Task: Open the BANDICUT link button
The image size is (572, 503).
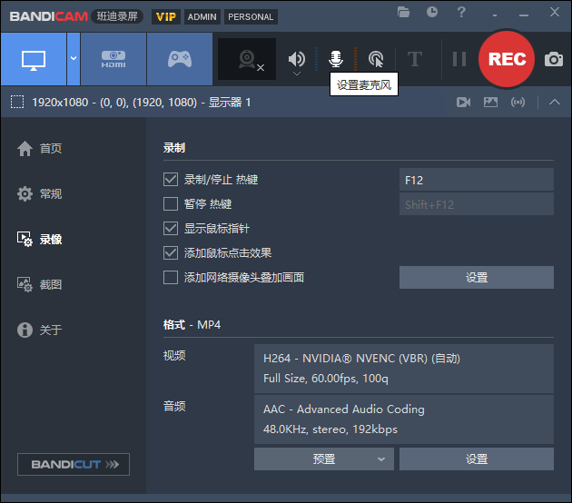Action: [x=74, y=464]
